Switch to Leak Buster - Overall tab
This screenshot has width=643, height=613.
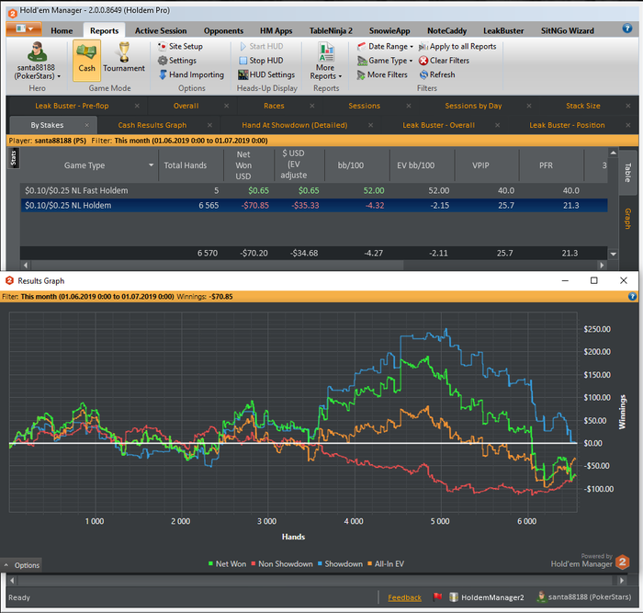click(x=438, y=125)
